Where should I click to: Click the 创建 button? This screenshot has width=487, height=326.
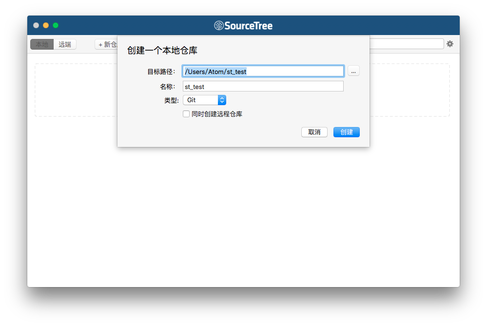tap(347, 132)
